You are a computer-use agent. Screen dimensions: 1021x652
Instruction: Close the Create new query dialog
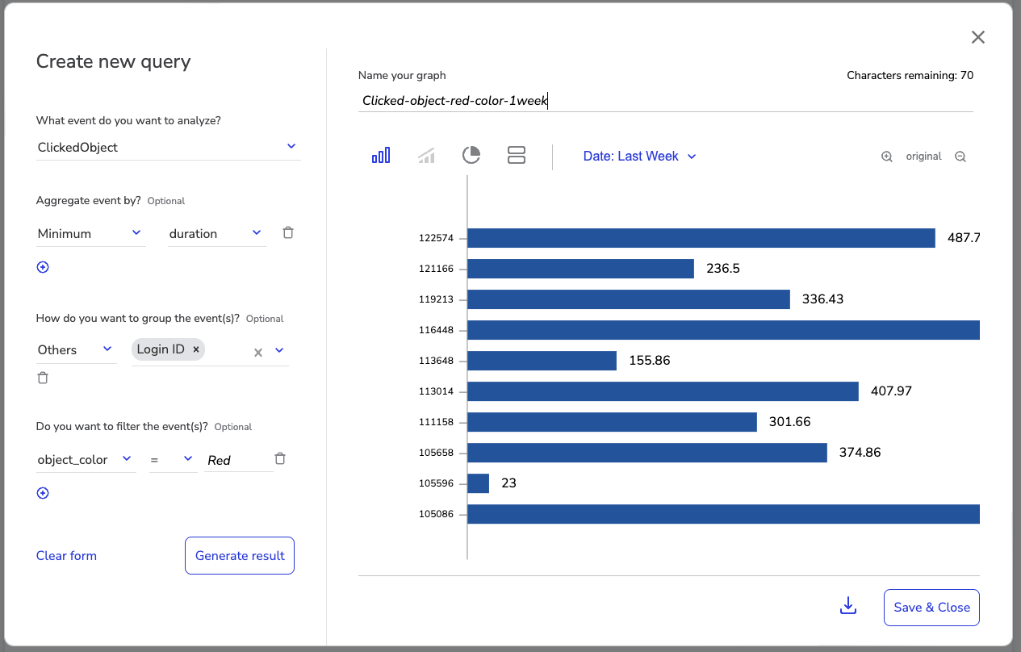click(978, 37)
